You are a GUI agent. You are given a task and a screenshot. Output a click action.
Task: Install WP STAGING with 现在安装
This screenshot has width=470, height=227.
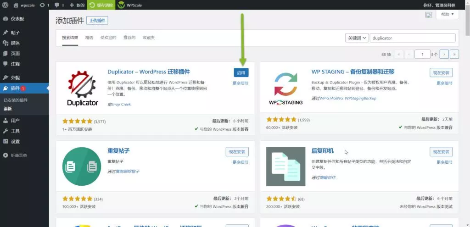point(441,72)
